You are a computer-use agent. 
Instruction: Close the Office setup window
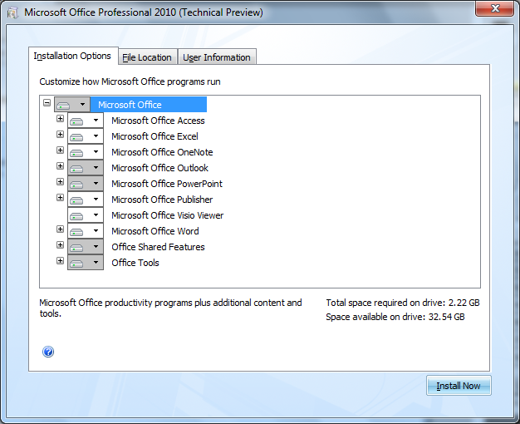coord(494,10)
